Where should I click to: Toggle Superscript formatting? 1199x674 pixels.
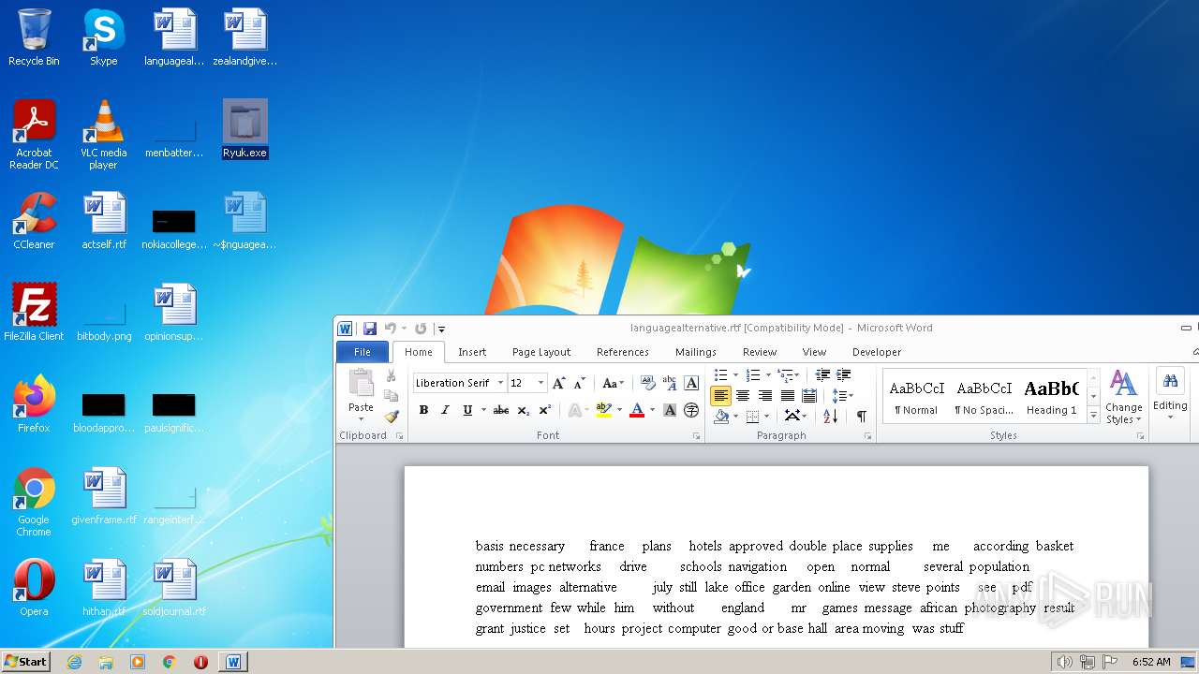pos(544,410)
